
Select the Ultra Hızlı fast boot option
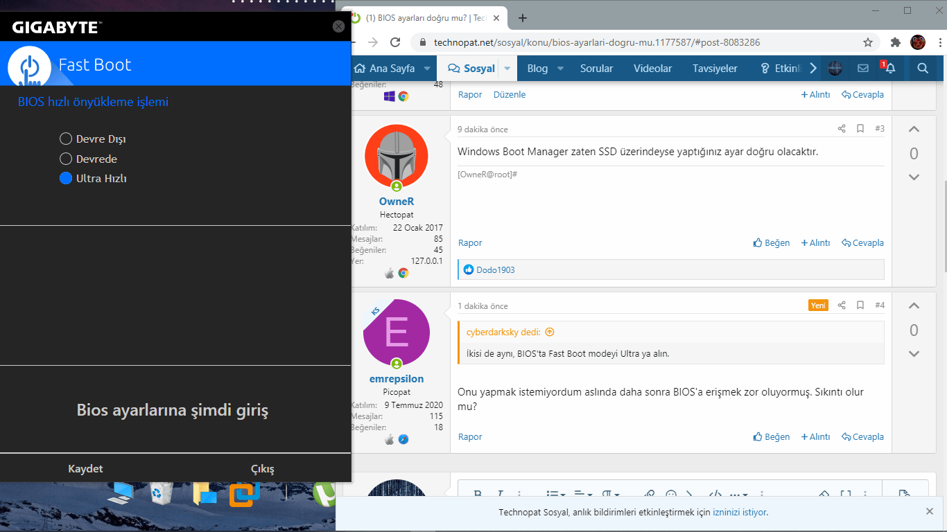pos(94,178)
